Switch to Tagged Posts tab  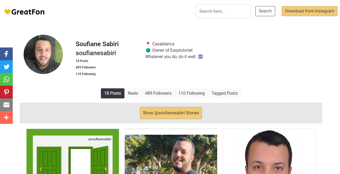click(x=225, y=93)
